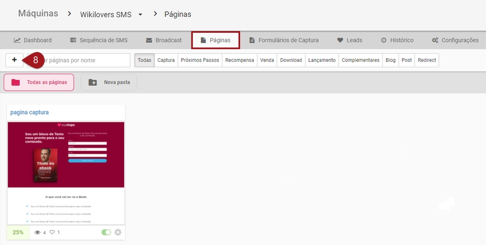Click the Máquinas breadcrumb link
Image resolution: width=486 pixels, height=245 pixels.
[38, 13]
